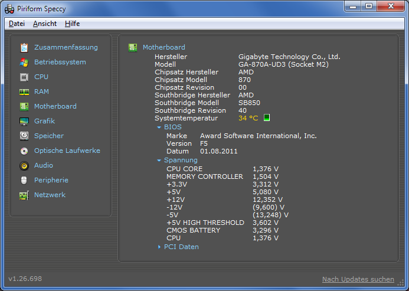
Task: View the Optische Laufwerke section
Action: click(67, 151)
